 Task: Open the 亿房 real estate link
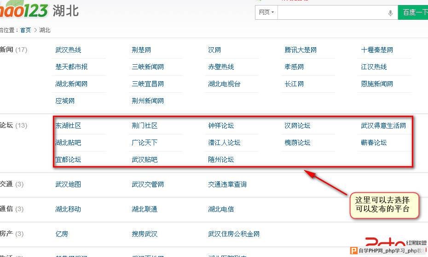pos(62,234)
